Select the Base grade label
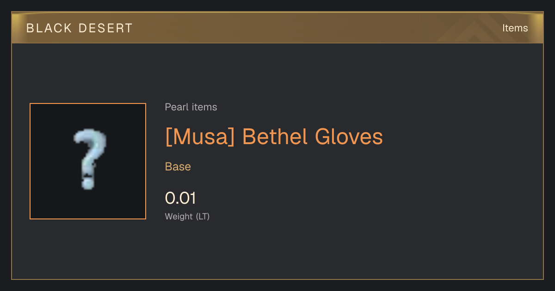 point(178,167)
